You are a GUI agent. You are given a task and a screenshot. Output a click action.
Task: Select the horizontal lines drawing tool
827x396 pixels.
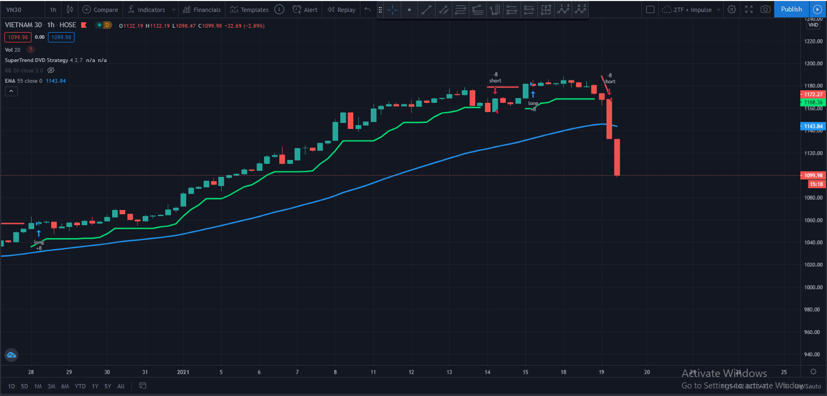pyautogui.click(x=461, y=9)
